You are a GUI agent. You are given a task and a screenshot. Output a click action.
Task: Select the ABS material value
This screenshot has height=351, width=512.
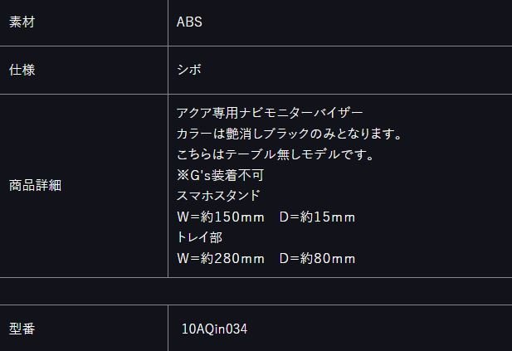(x=189, y=22)
